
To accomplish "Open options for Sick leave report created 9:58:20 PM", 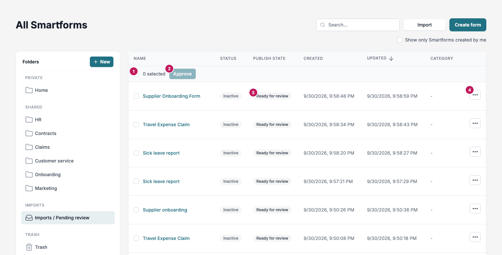I will [475, 152].
